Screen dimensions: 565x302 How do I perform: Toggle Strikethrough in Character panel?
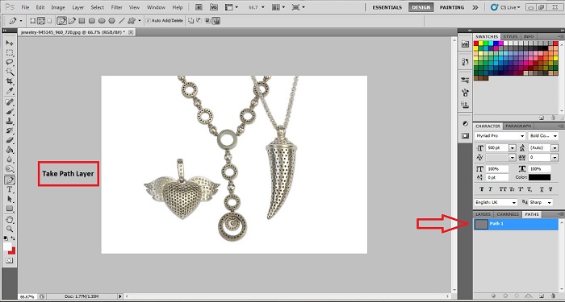550,188
